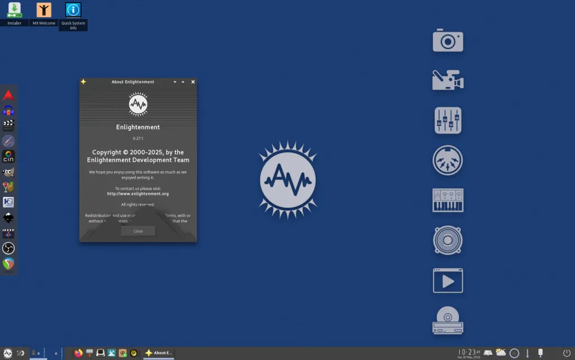The image size is (575, 360).
Task: Open the clapperboard video app in dock
Action: point(8,125)
